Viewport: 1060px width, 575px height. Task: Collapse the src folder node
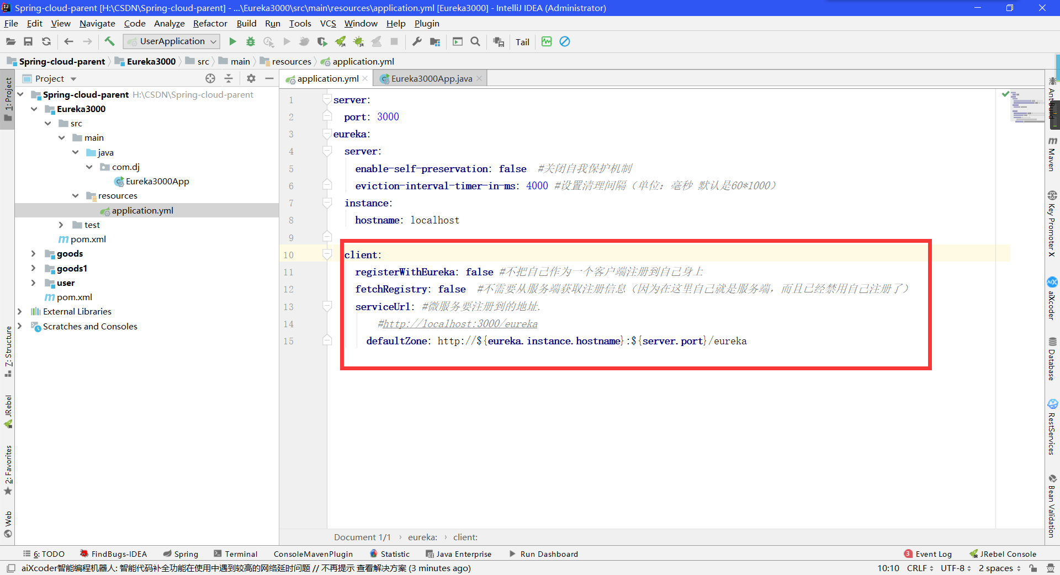point(48,123)
